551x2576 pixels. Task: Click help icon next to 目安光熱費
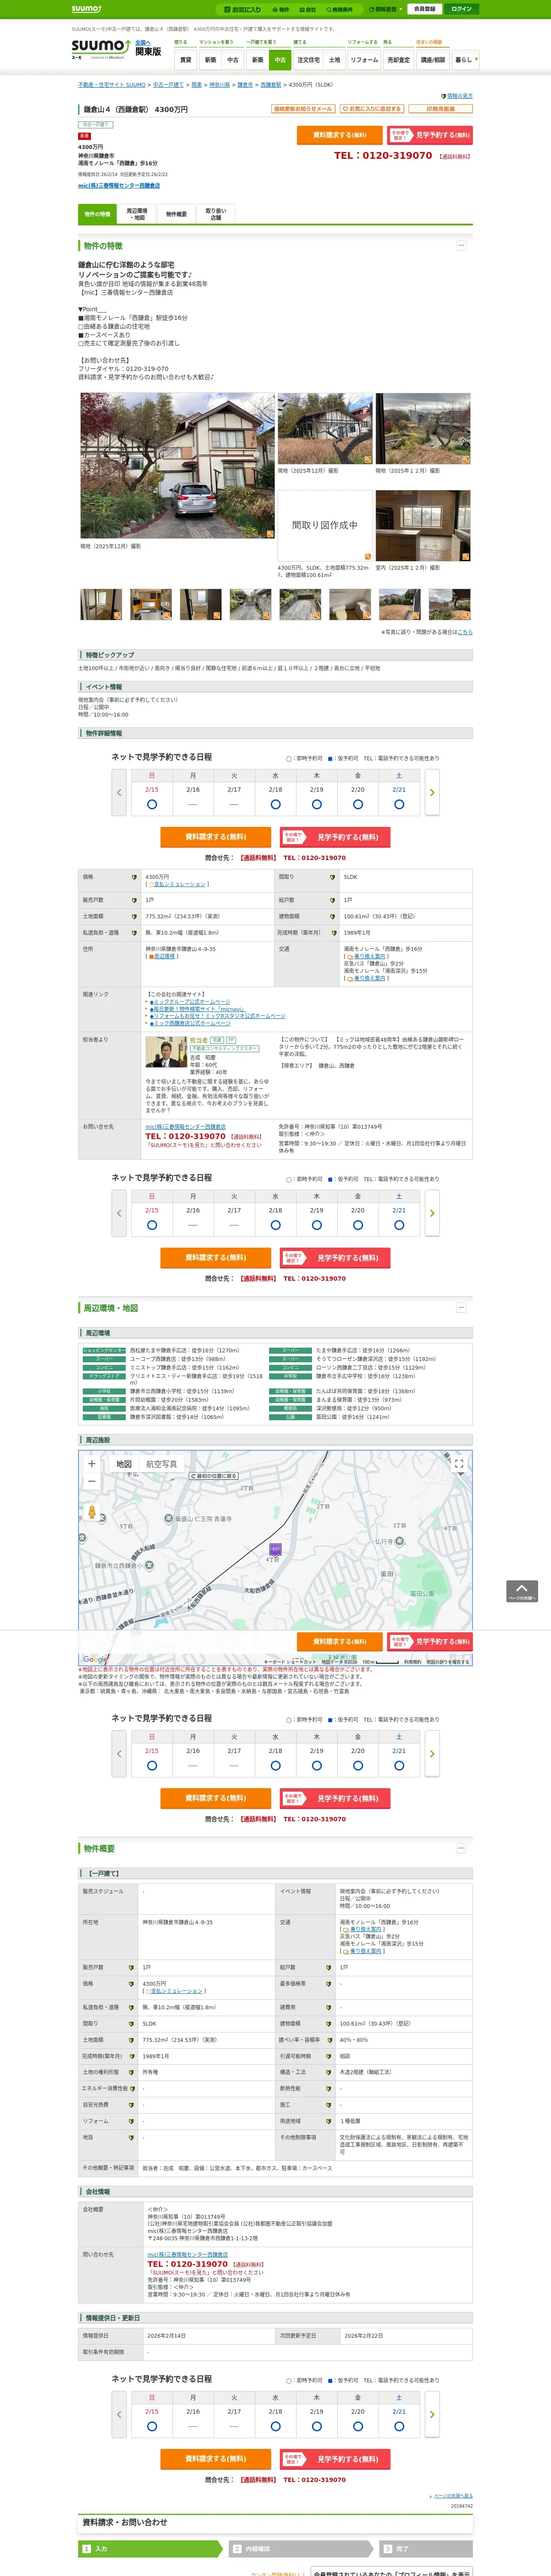130,2104
